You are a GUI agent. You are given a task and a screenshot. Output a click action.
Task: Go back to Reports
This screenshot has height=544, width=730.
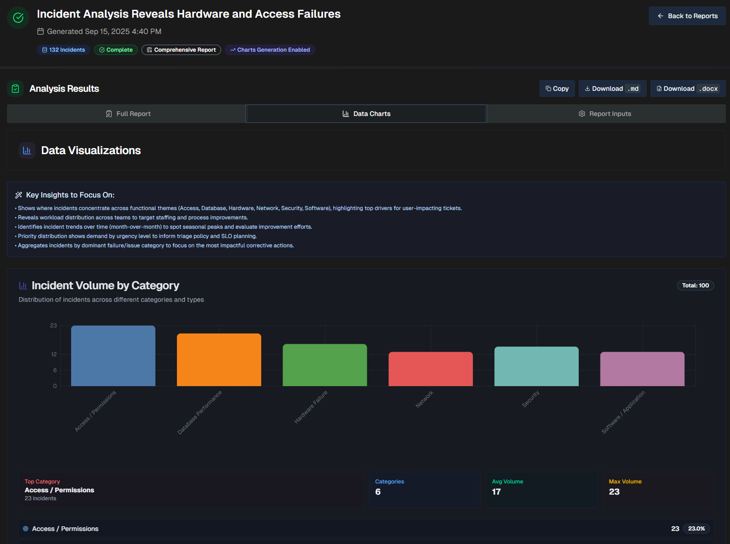687,16
